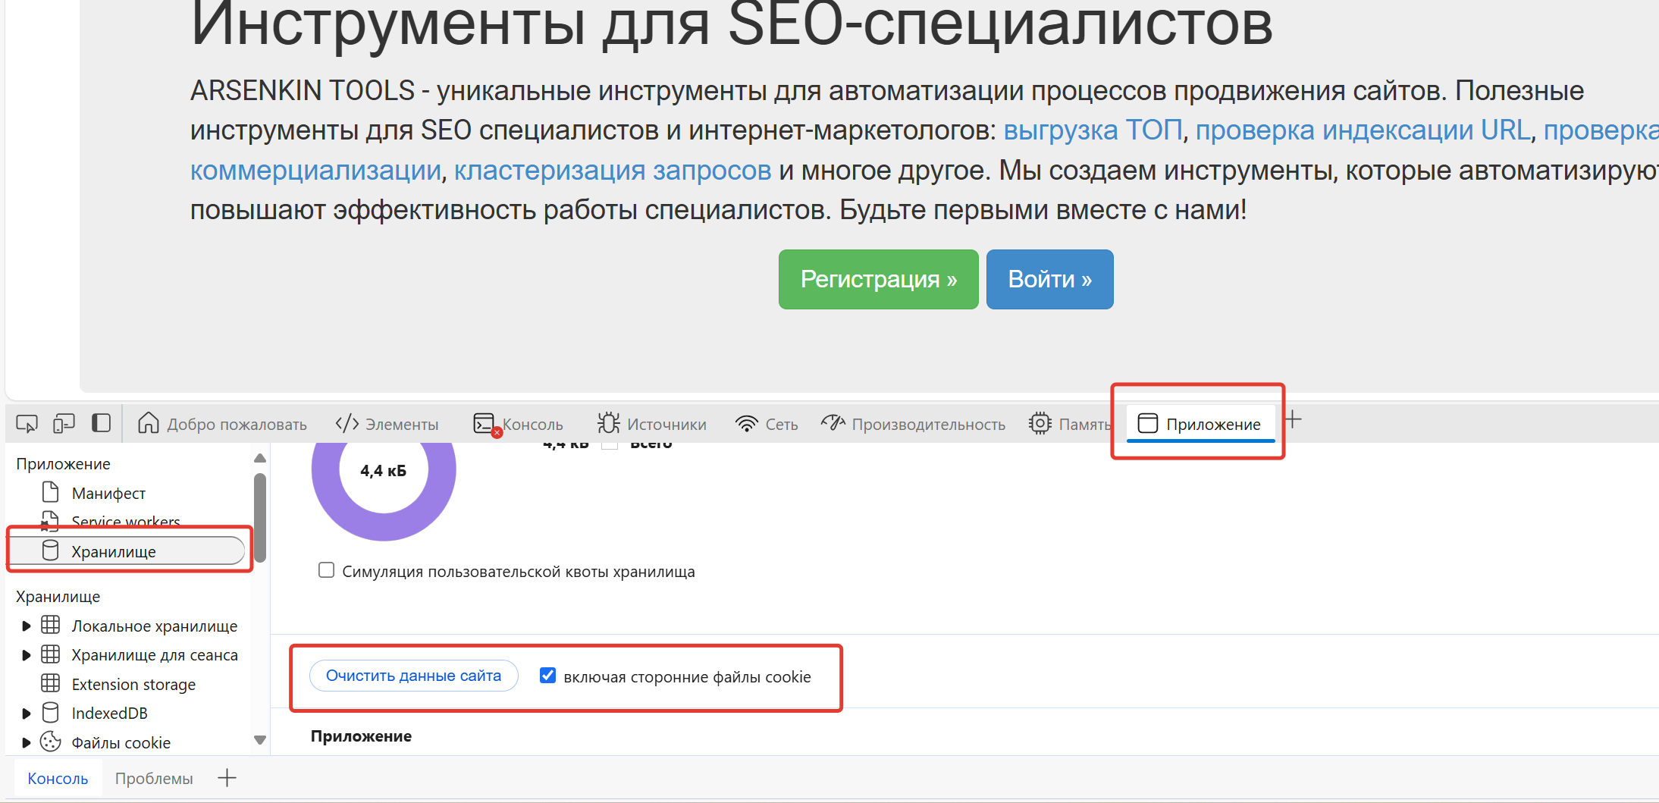1659x803 pixels.
Task: Click the chip icon of Память
Action: tap(1040, 423)
